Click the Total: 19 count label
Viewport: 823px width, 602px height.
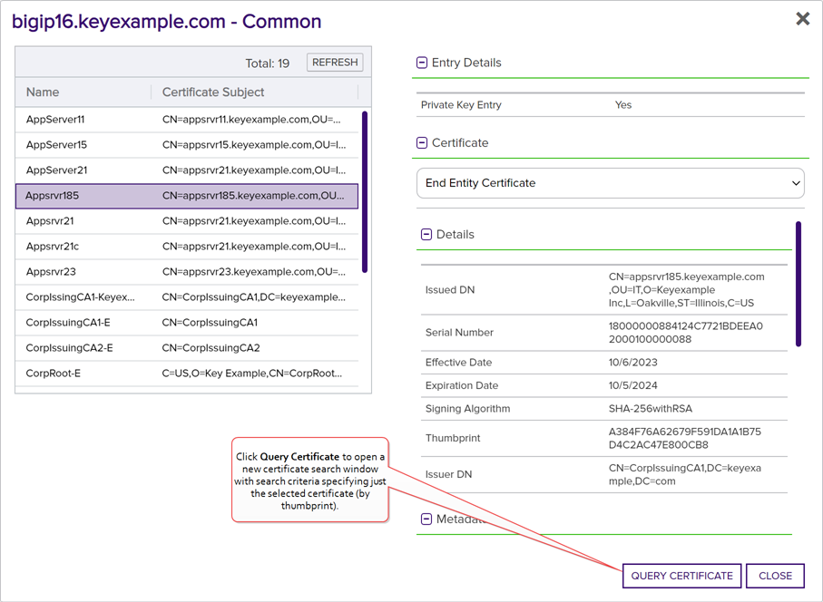coord(267,63)
